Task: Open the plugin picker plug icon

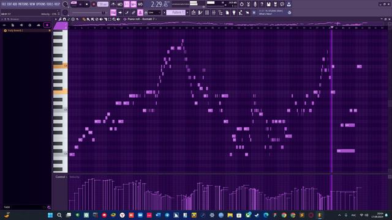Action: click(x=234, y=12)
